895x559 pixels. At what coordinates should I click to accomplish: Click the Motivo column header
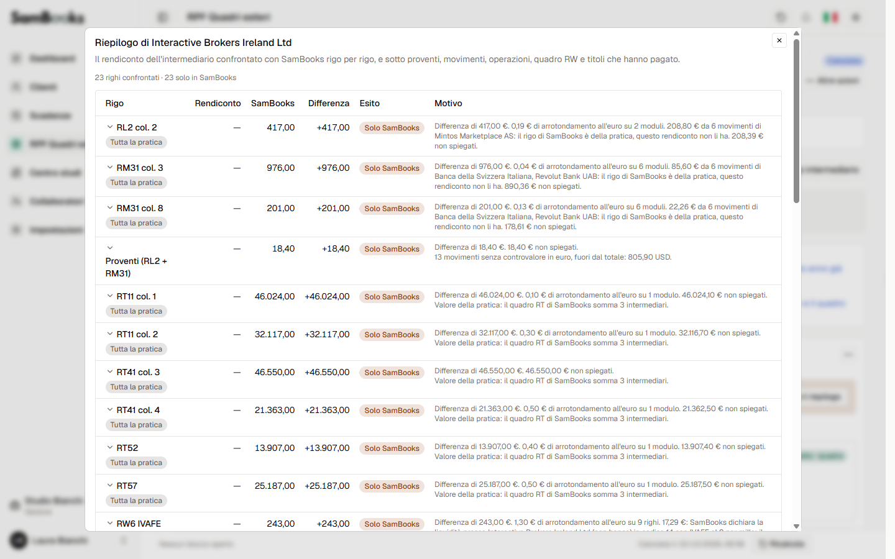coord(448,103)
